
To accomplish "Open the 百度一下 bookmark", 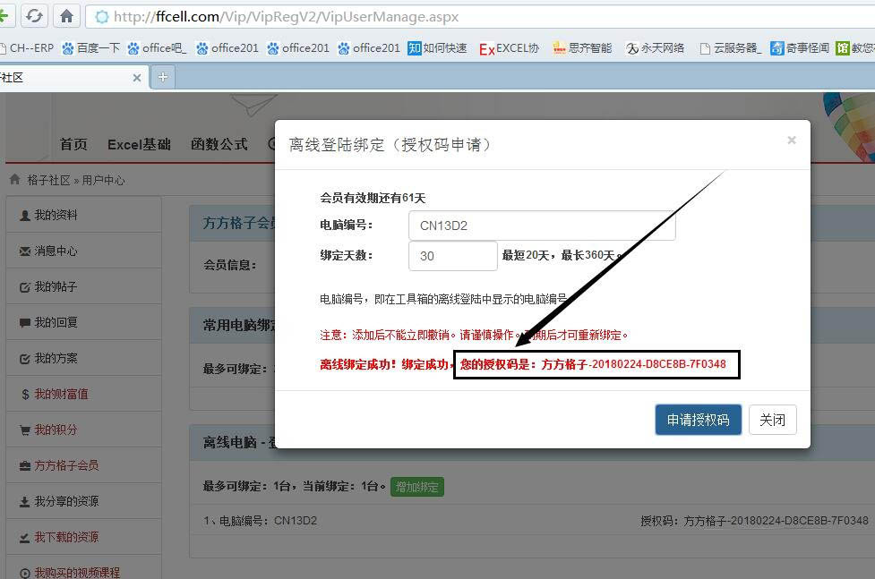I will tap(90, 48).
